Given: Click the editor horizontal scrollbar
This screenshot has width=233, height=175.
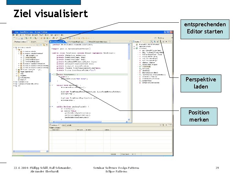Looking at the screenshot, I should click(90, 122).
